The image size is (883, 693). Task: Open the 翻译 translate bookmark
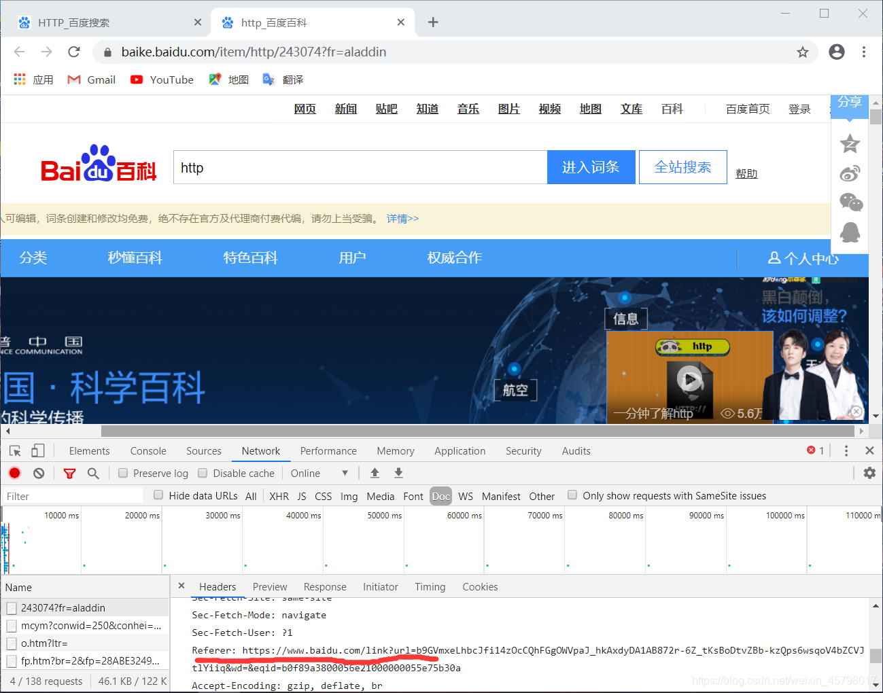(283, 79)
